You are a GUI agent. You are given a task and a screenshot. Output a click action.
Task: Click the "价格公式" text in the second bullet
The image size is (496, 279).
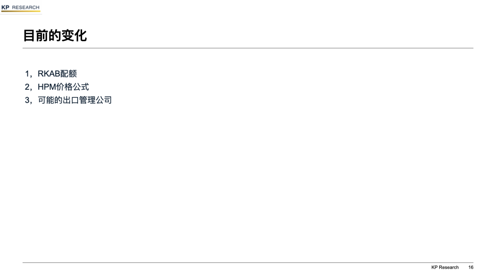point(72,87)
